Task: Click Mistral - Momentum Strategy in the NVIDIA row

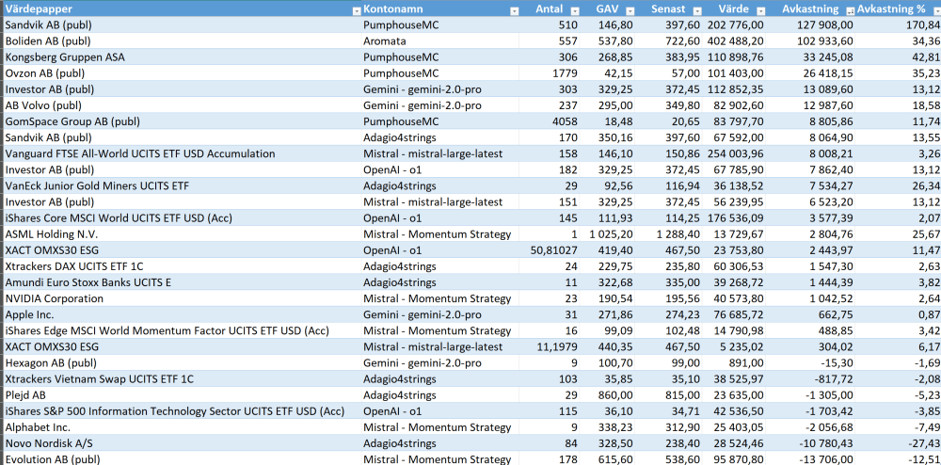Action: tap(440, 298)
